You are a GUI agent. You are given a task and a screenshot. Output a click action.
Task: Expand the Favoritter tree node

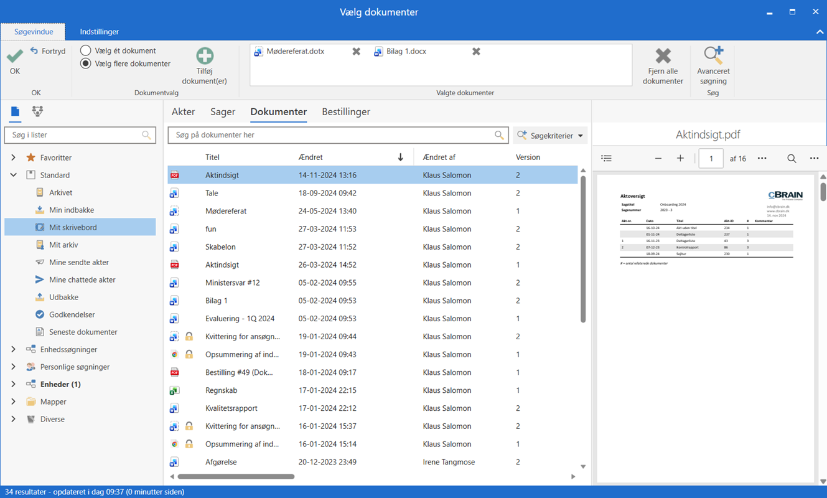pos(13,157)
